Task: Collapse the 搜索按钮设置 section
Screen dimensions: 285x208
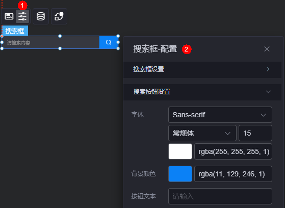Action: pos(202,92)
